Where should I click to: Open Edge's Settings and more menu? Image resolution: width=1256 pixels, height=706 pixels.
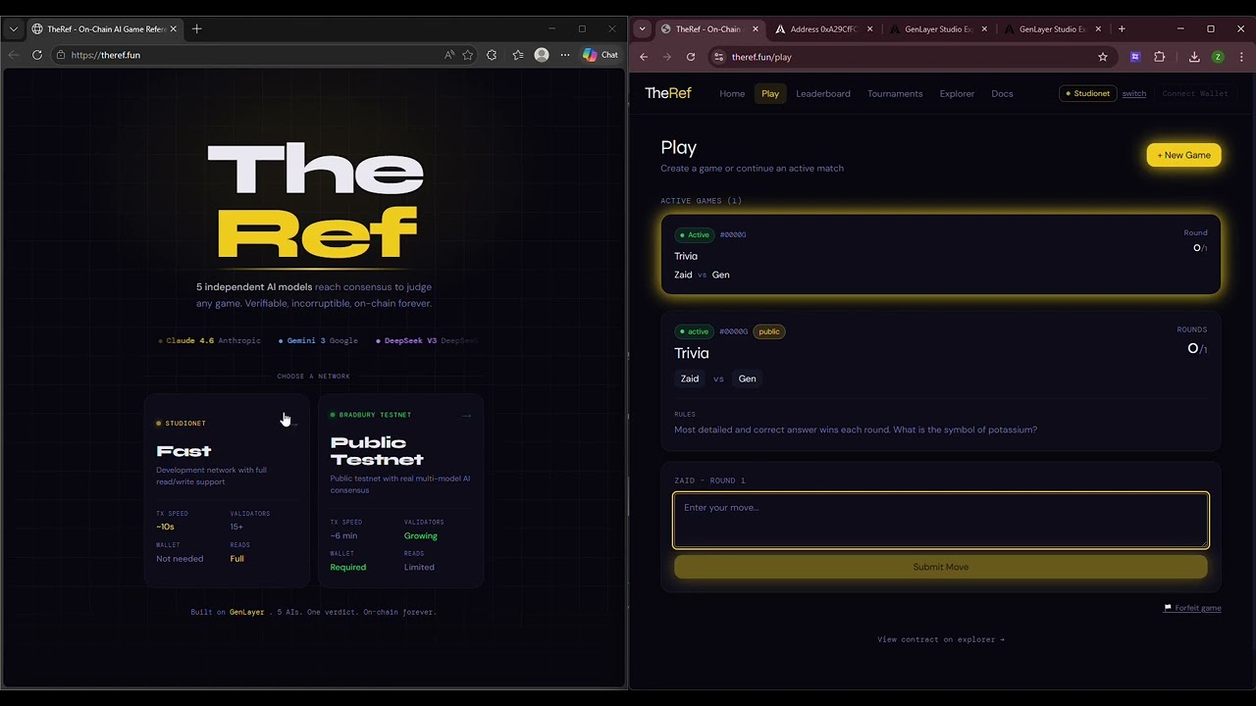pos(565,55)
